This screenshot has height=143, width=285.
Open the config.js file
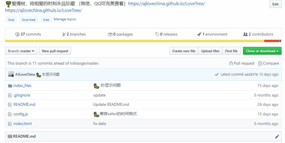[x=21, y=114]
